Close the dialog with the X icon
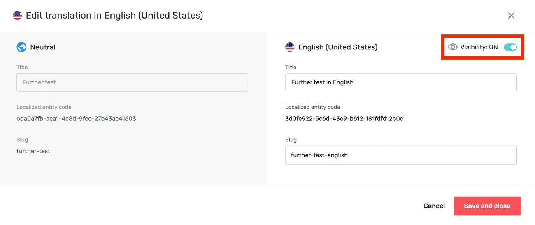 point(511,16)
